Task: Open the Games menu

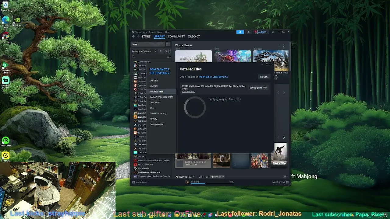Action: tap(160, 32)
